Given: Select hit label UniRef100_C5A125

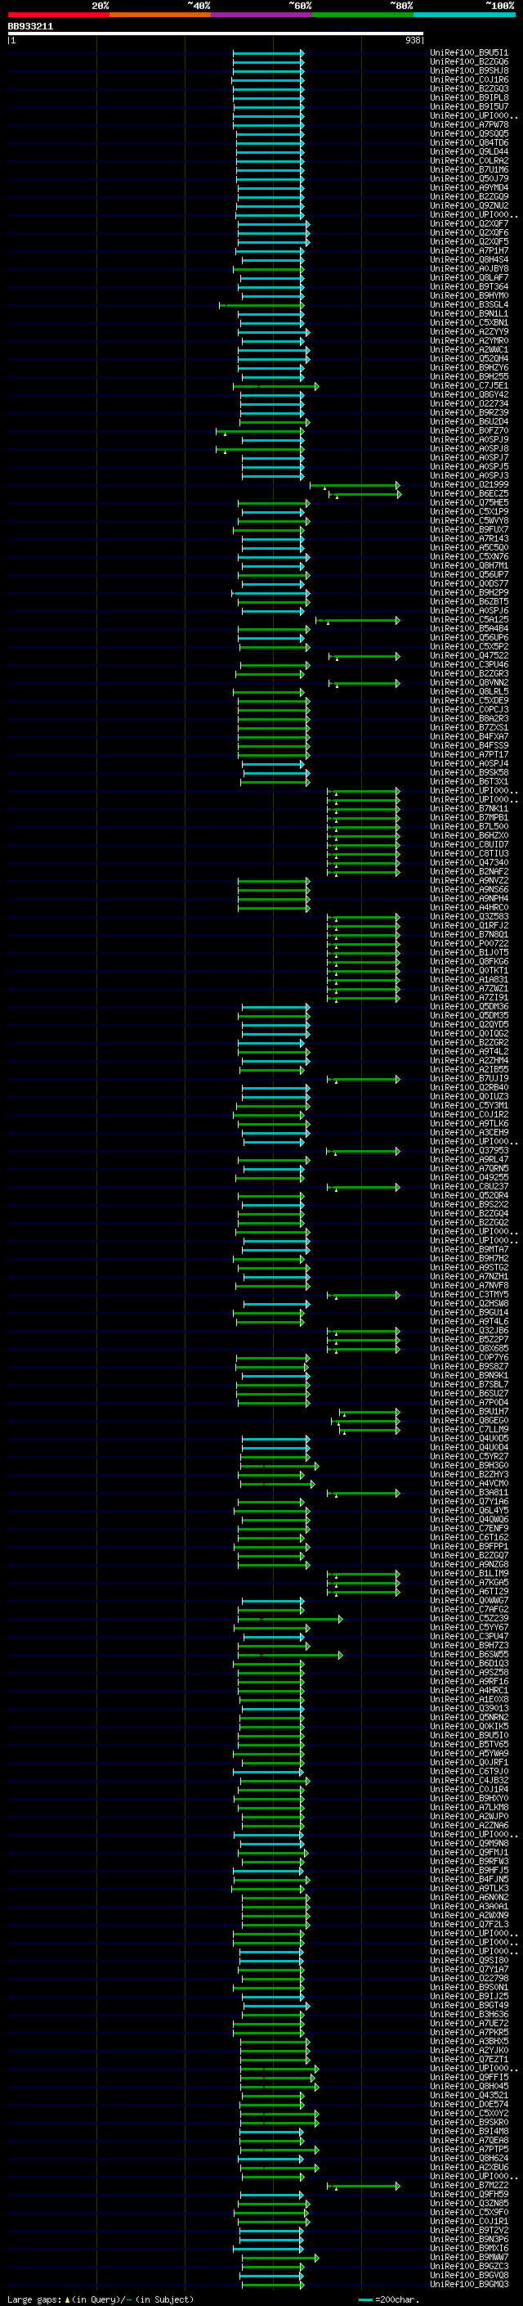Looking at the screenshot, I should click(x=469, y=619).
